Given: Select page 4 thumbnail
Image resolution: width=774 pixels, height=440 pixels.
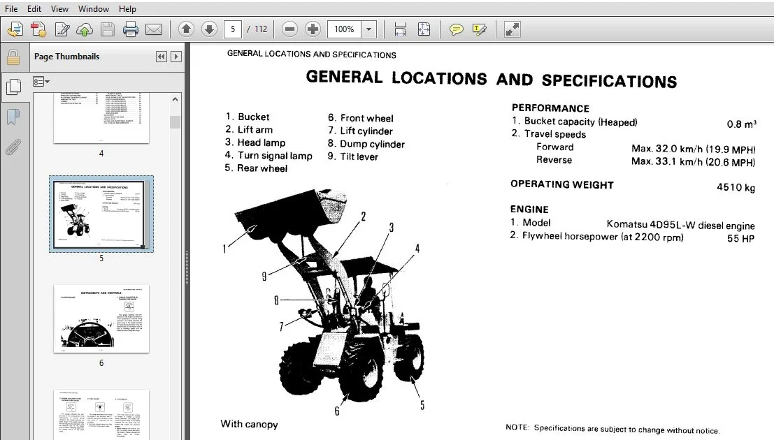Looking at the screenshot, I should coord(101,119).
